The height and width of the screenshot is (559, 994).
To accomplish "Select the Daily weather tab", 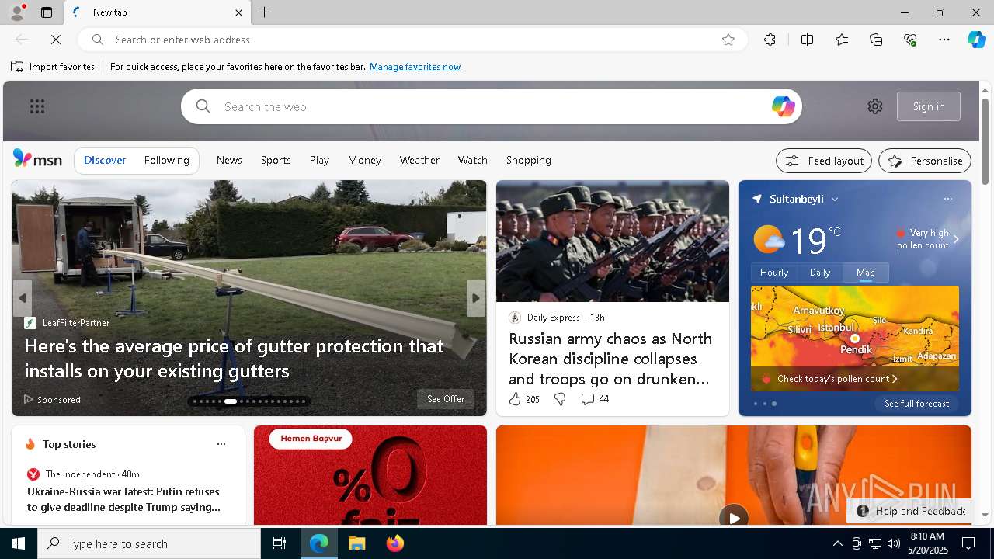I will tap(820, 273).
